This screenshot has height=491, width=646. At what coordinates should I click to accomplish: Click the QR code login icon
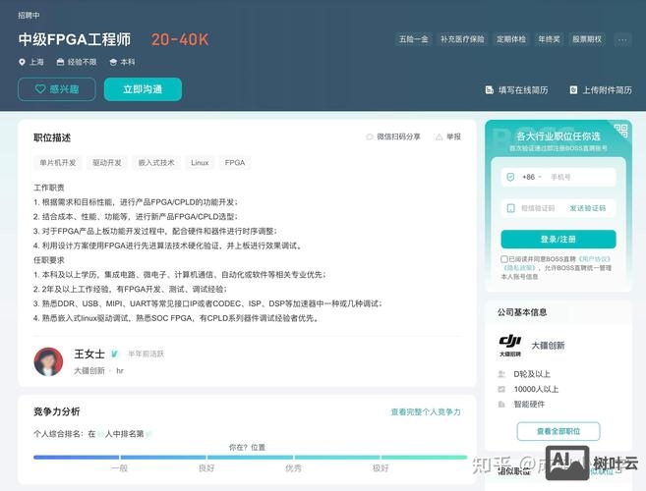point(620,131)
